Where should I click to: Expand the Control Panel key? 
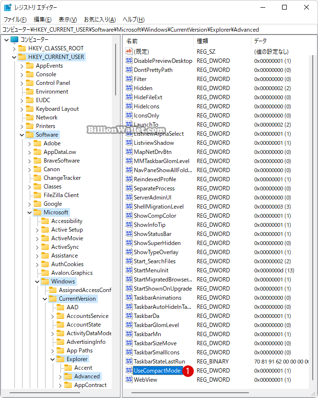22,83
